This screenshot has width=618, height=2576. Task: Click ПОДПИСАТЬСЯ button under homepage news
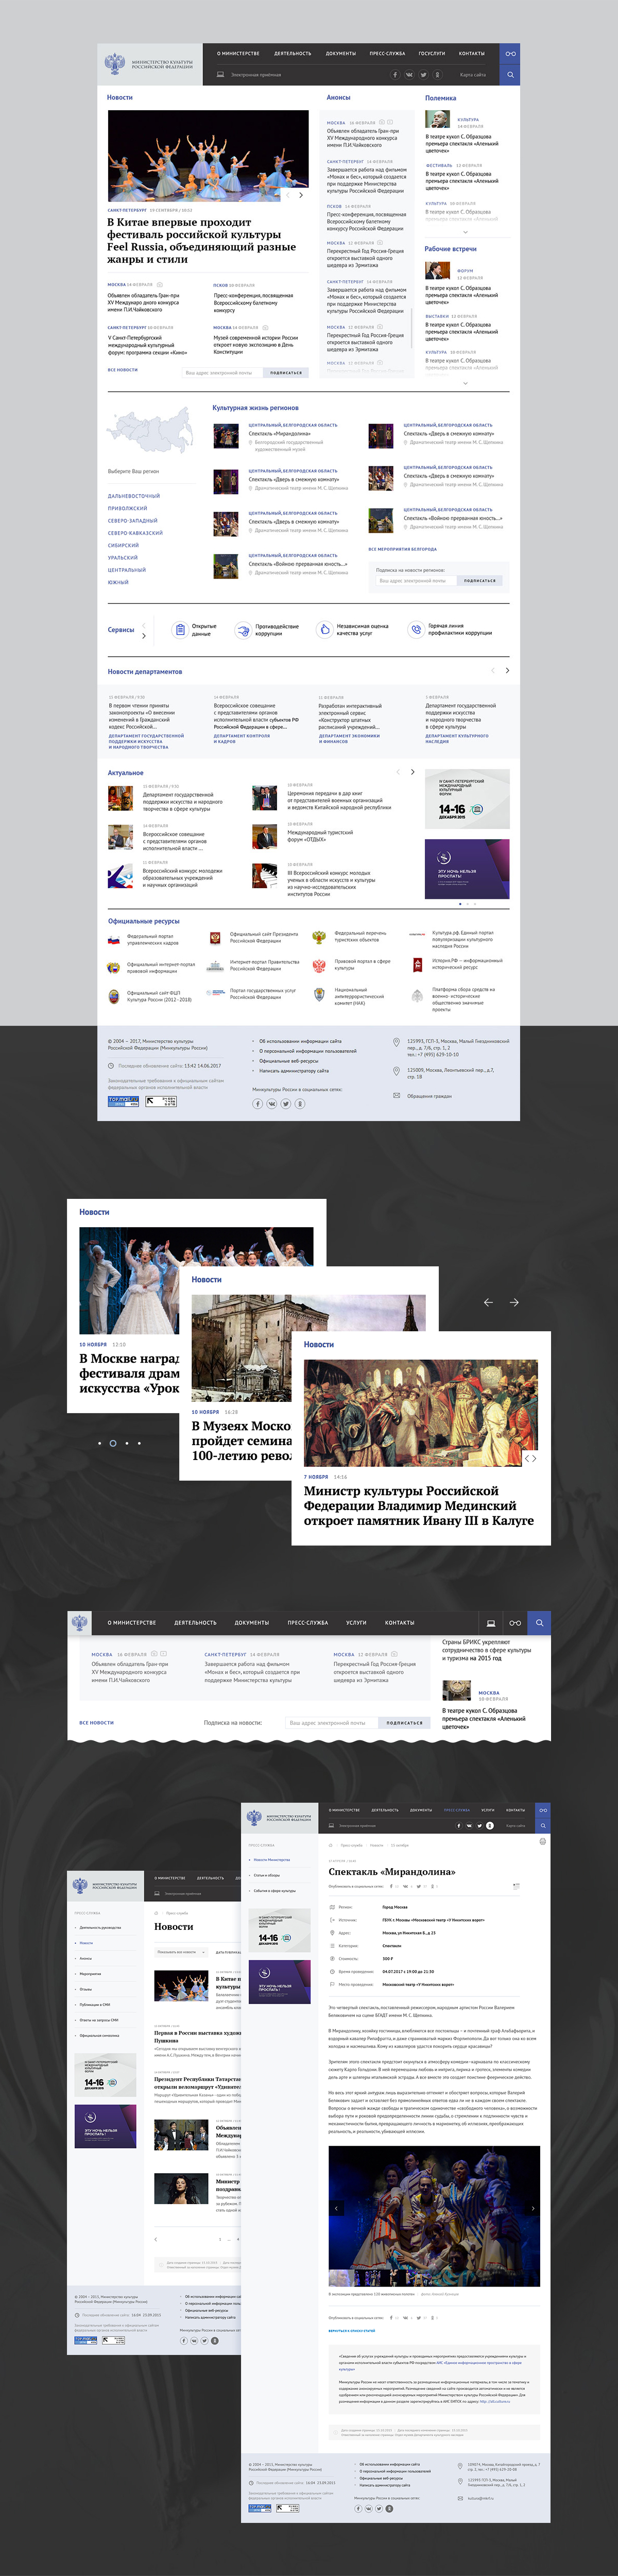click(286, 372)
